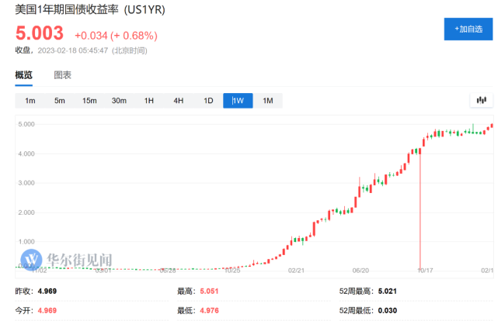Pick the 1D daily interval
This screenshot has width=498, height=321.
click(208, 101)
